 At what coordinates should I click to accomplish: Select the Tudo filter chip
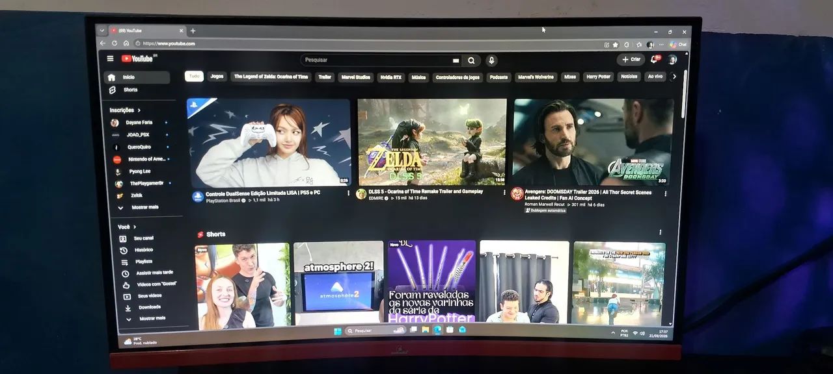[194, 76]
